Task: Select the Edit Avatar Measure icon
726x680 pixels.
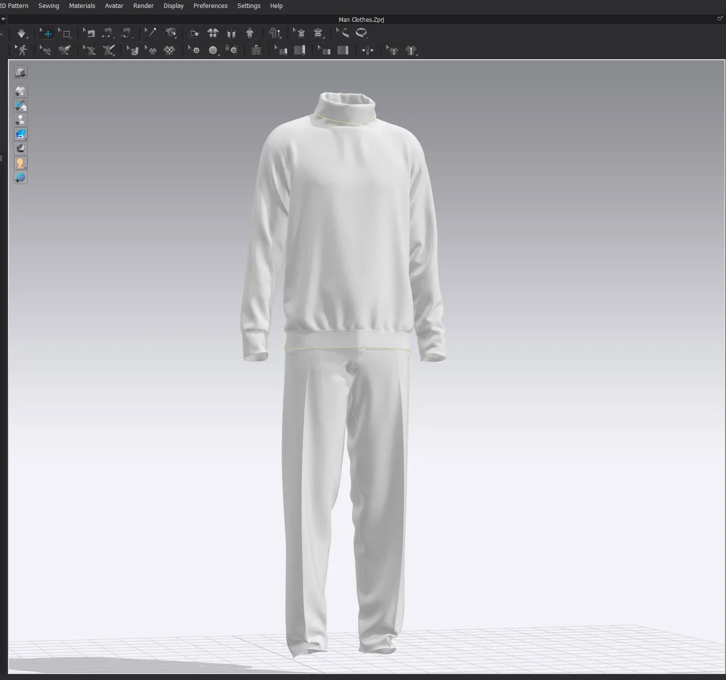Action: (x=299, y=33)
